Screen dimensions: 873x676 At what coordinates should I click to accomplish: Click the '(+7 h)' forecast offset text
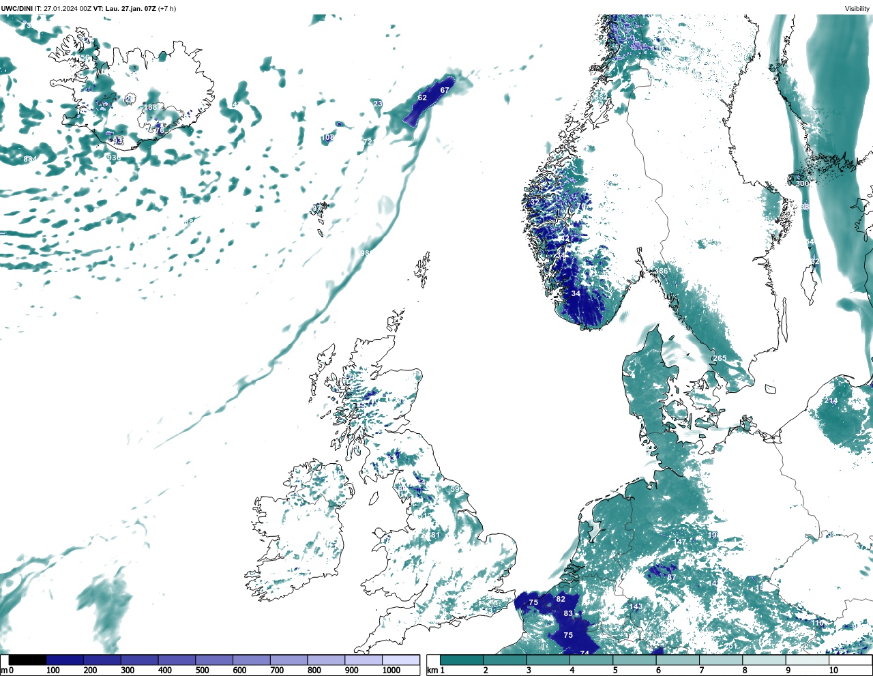click(x=167, y=9)
